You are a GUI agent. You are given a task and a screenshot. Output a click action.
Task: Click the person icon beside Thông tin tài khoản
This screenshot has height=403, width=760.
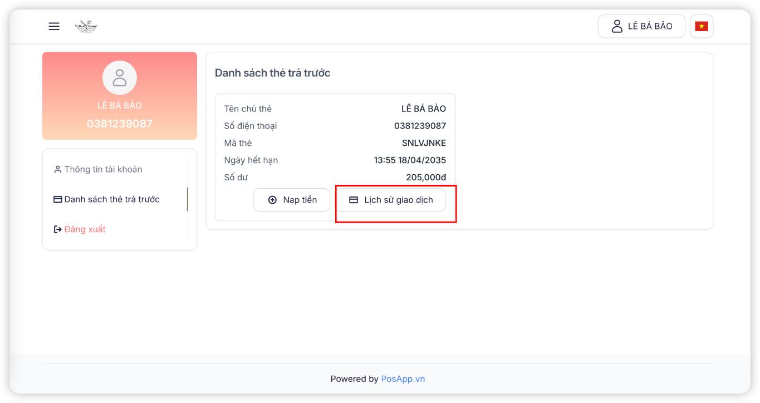pyautogui.click(x=57, y=169)
